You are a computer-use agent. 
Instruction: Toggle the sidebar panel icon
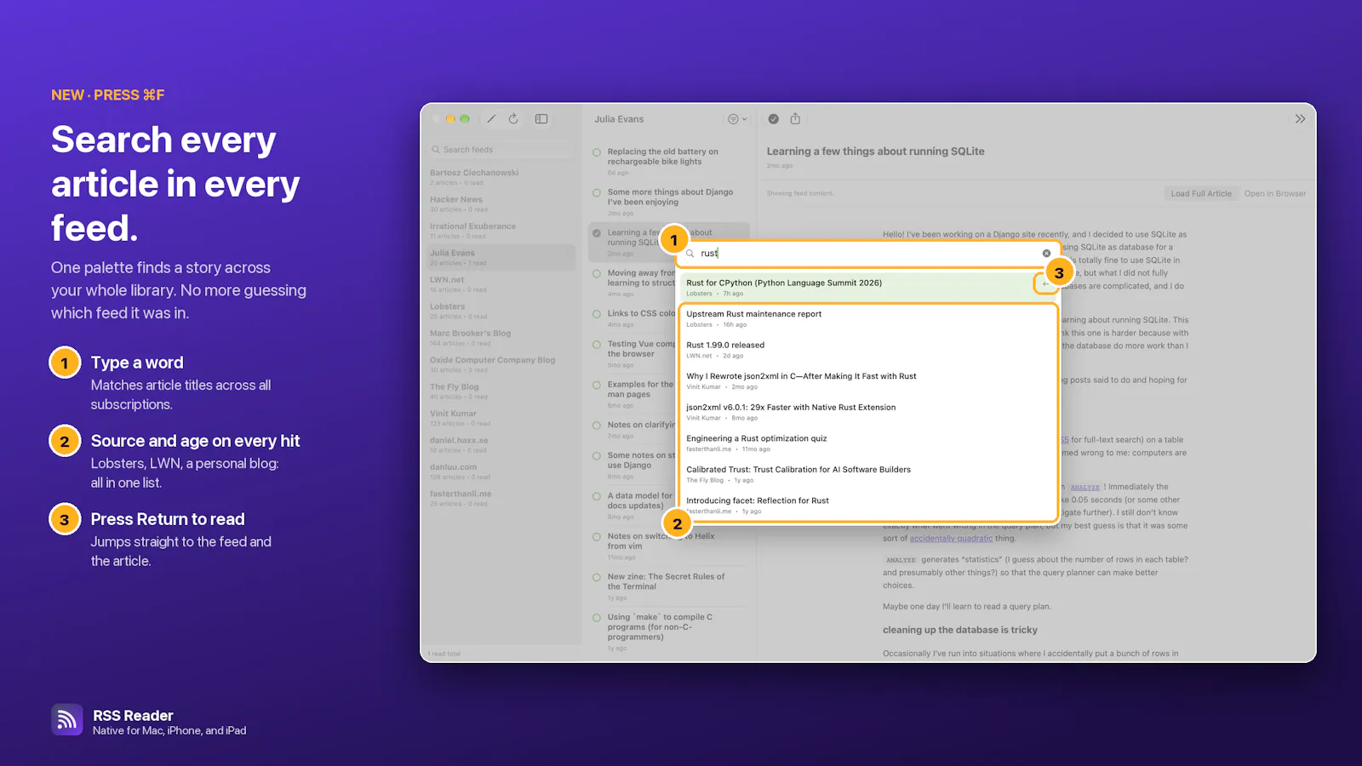pos(541,119)
